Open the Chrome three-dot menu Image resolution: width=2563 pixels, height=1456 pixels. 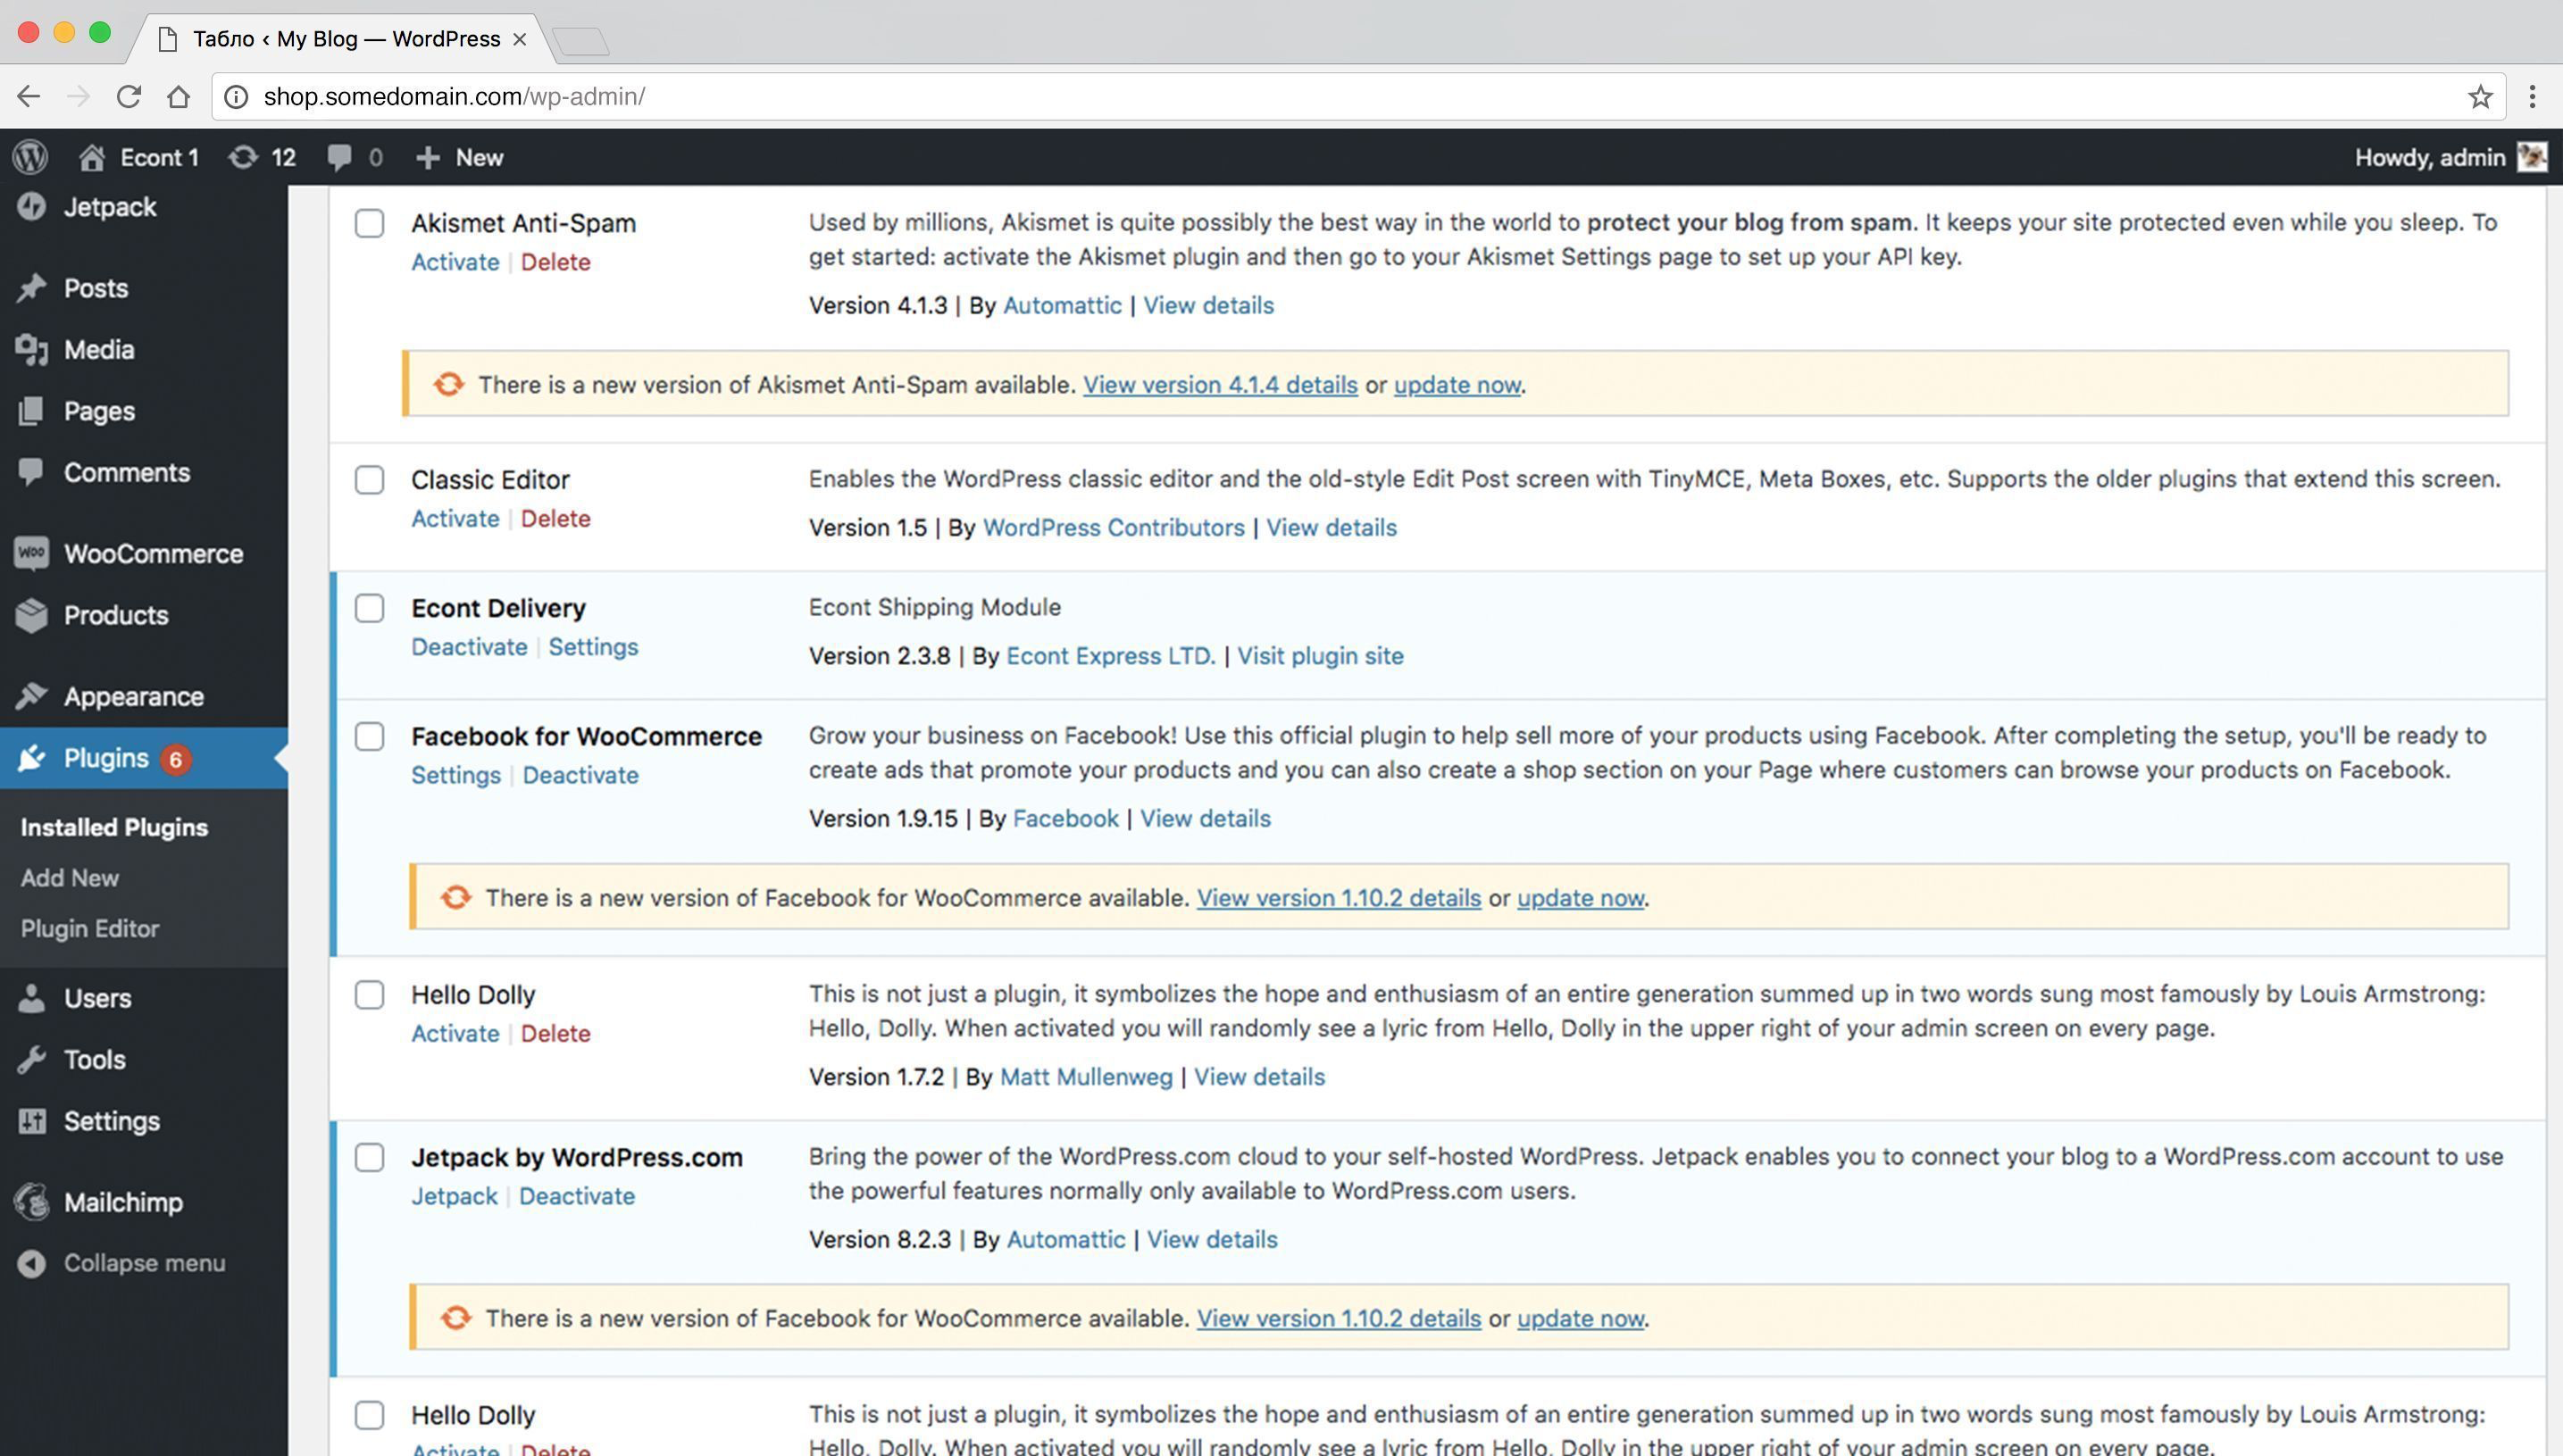point(2532,96)
